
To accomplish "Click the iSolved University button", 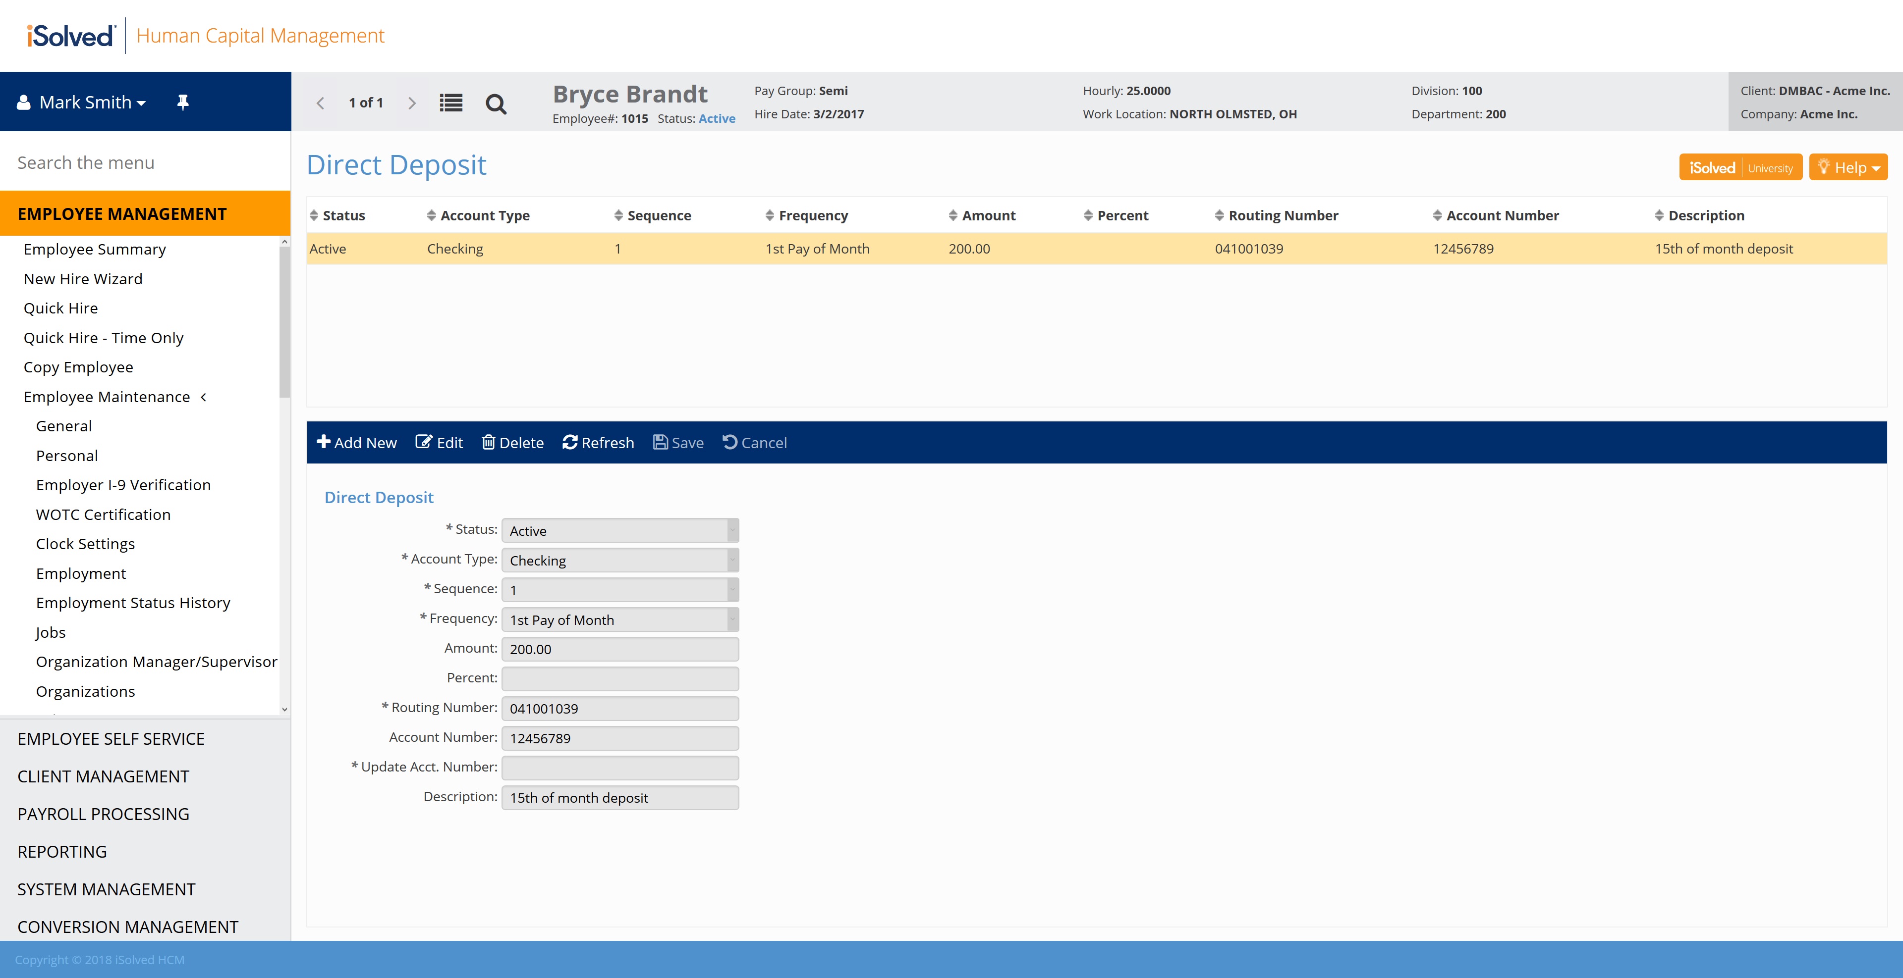I will pyautogui.click(x=1740, y=167).
